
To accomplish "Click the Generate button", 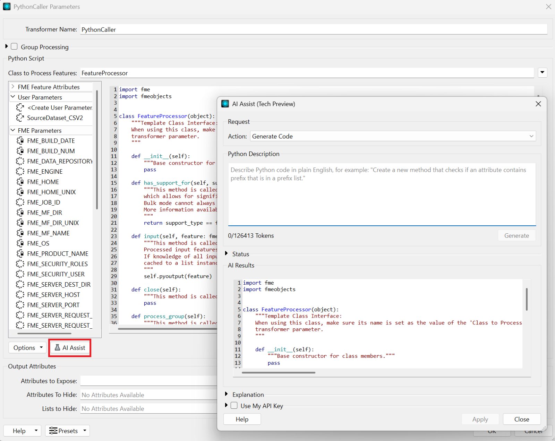I will [516, 235].
